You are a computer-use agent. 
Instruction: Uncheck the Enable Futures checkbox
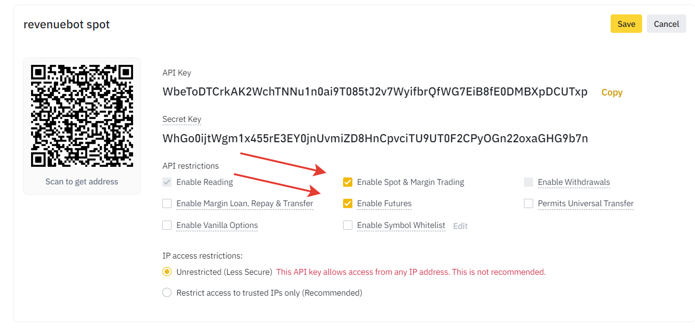click(348, 203)
